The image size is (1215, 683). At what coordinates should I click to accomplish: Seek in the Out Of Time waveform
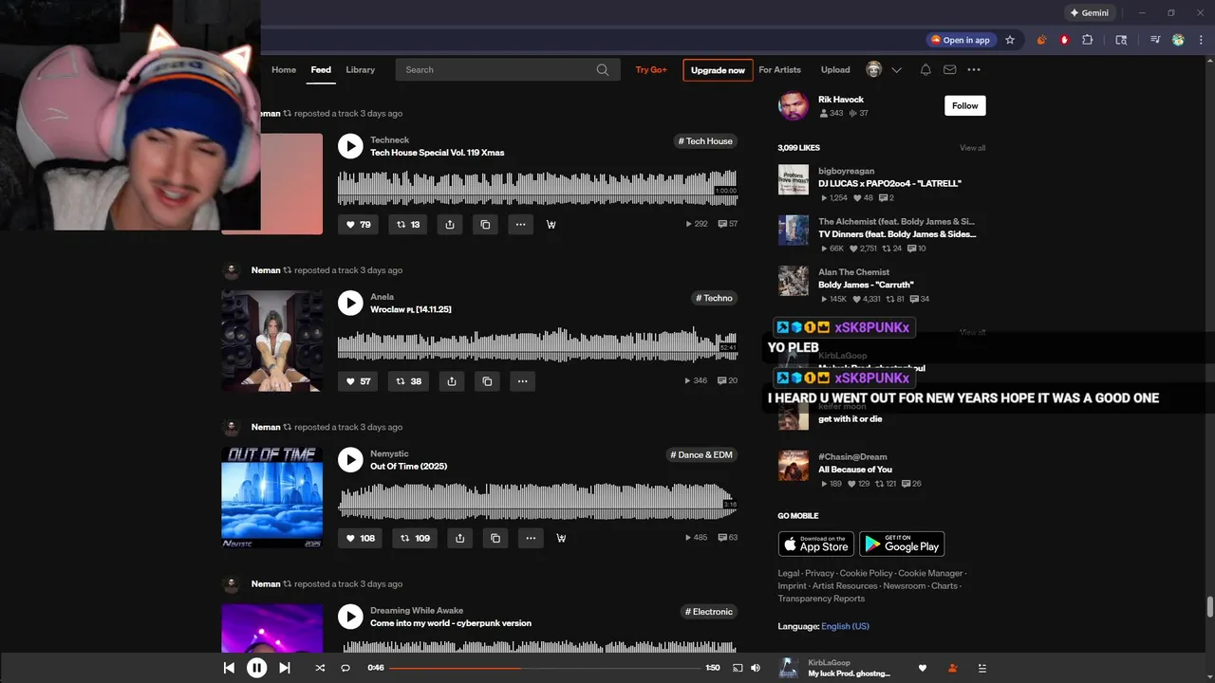pyautogui.click(x=537, y=501)
